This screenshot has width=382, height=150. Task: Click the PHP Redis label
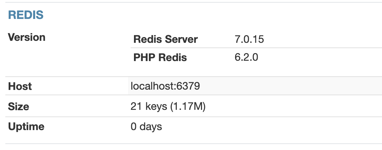coord(160,57)
